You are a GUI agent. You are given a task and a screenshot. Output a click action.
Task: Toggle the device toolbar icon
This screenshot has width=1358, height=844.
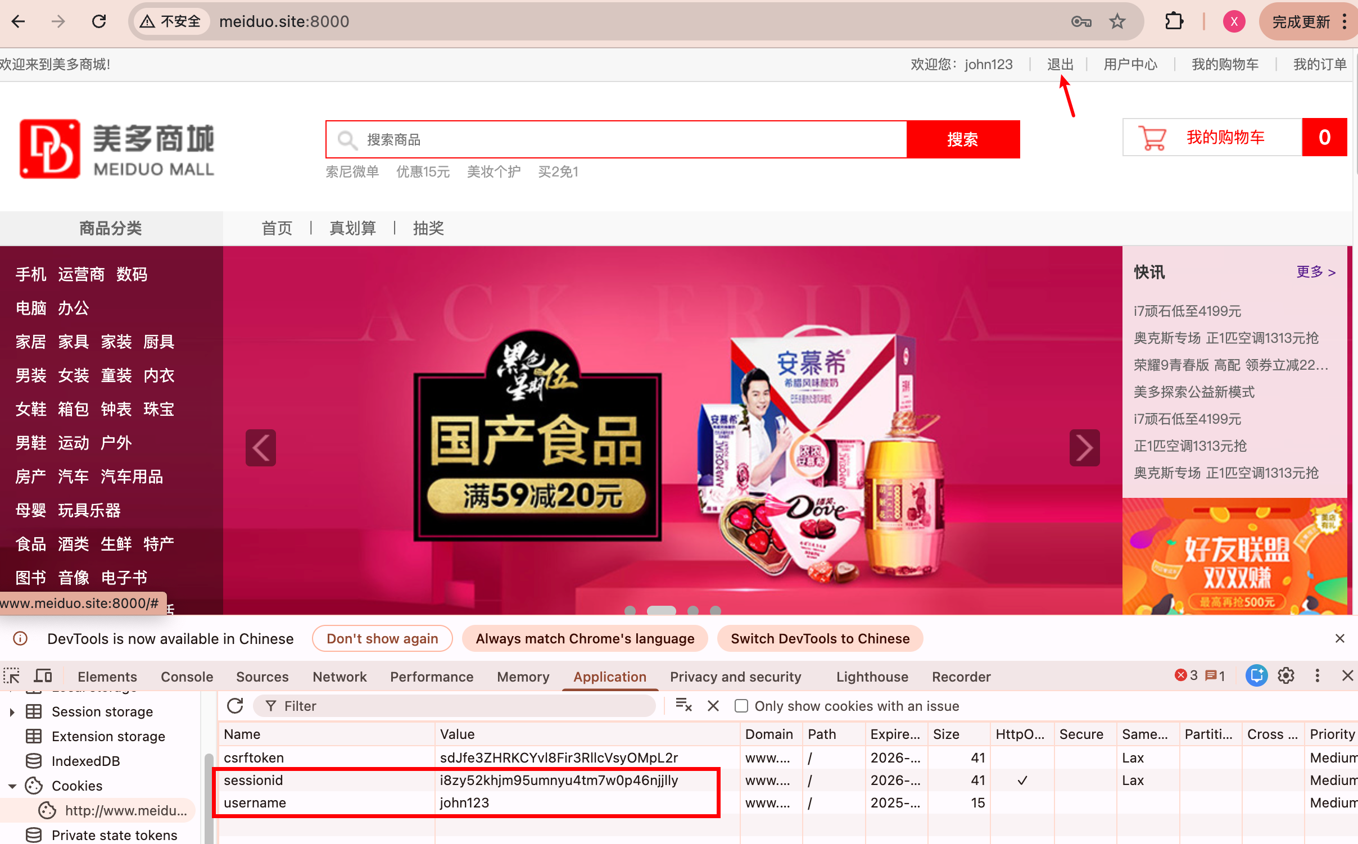[x=43, y=676]
